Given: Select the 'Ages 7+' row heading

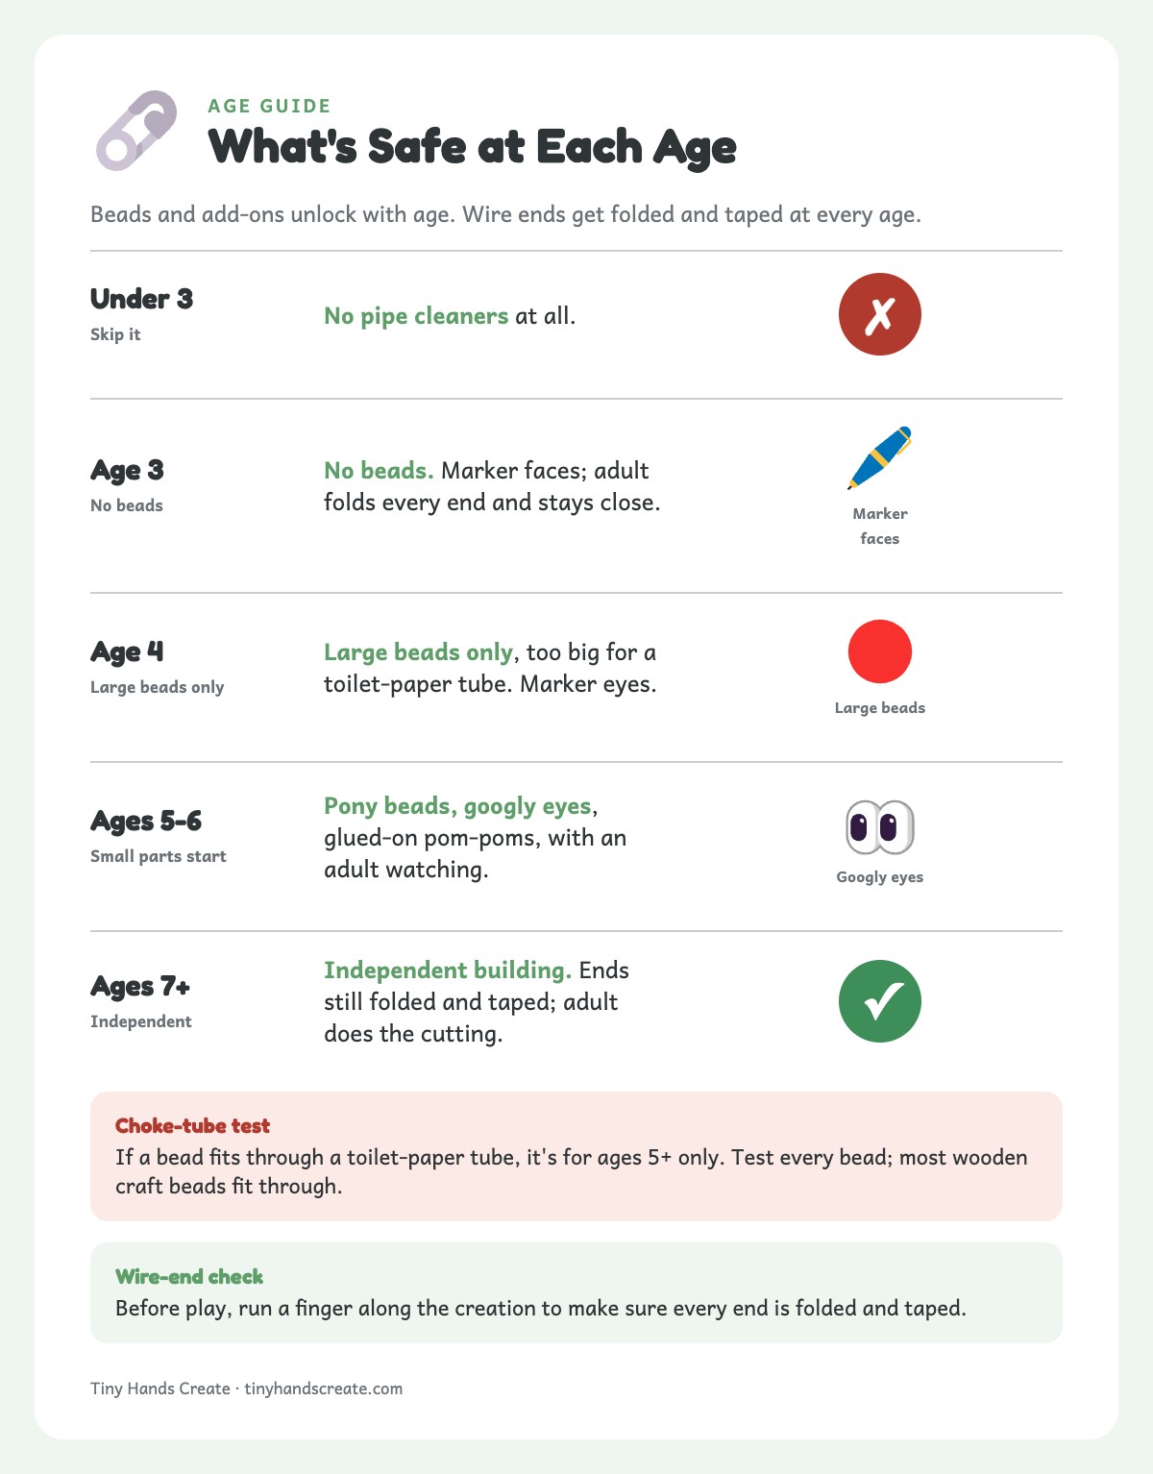Looking at the screenshot, I should (x=140, y=986).
